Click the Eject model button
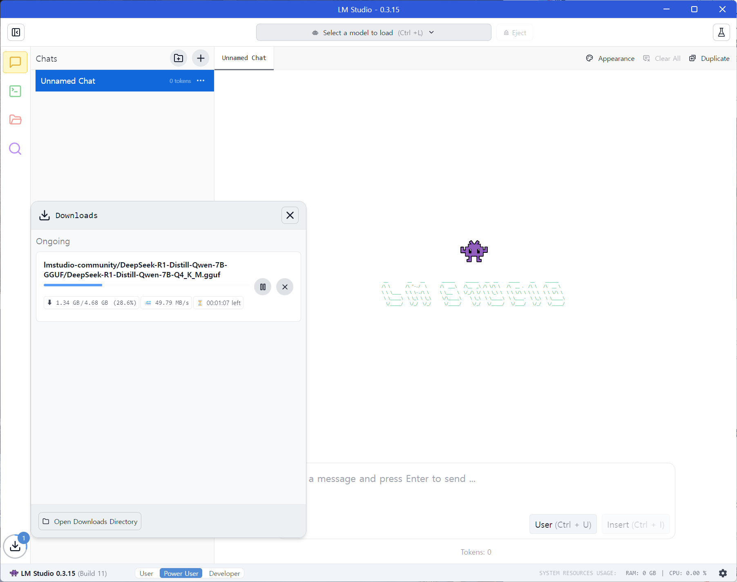This screenshot has width=737, height=582. (515, 33)
